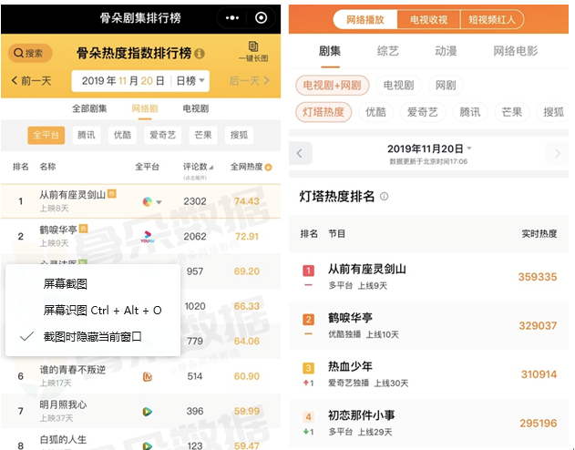Select the 网剧 pill in 灯塔 panel
The height and width of the screenshot is (450, 575).
446,86
